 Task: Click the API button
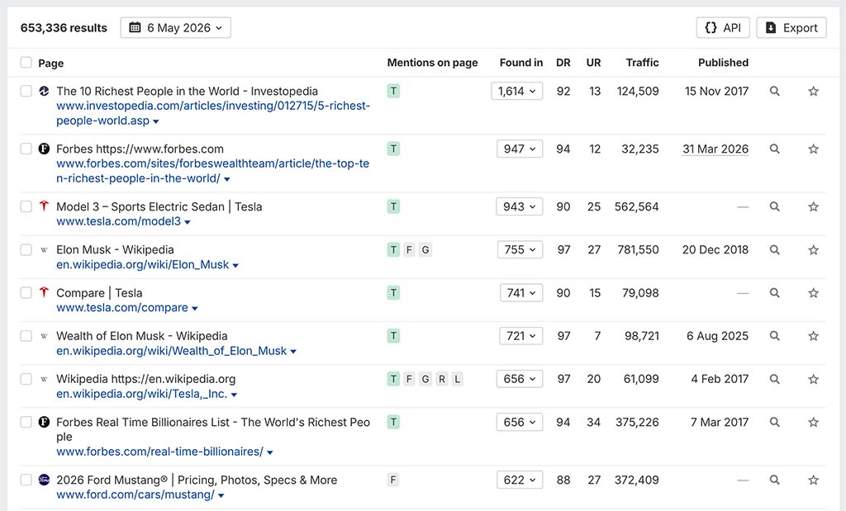723,27
